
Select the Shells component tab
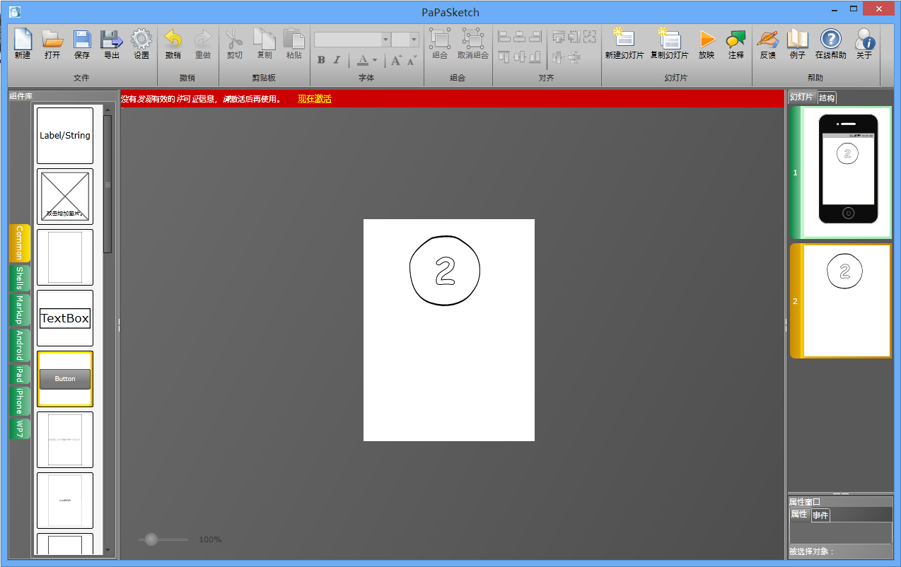pos(20,278)
